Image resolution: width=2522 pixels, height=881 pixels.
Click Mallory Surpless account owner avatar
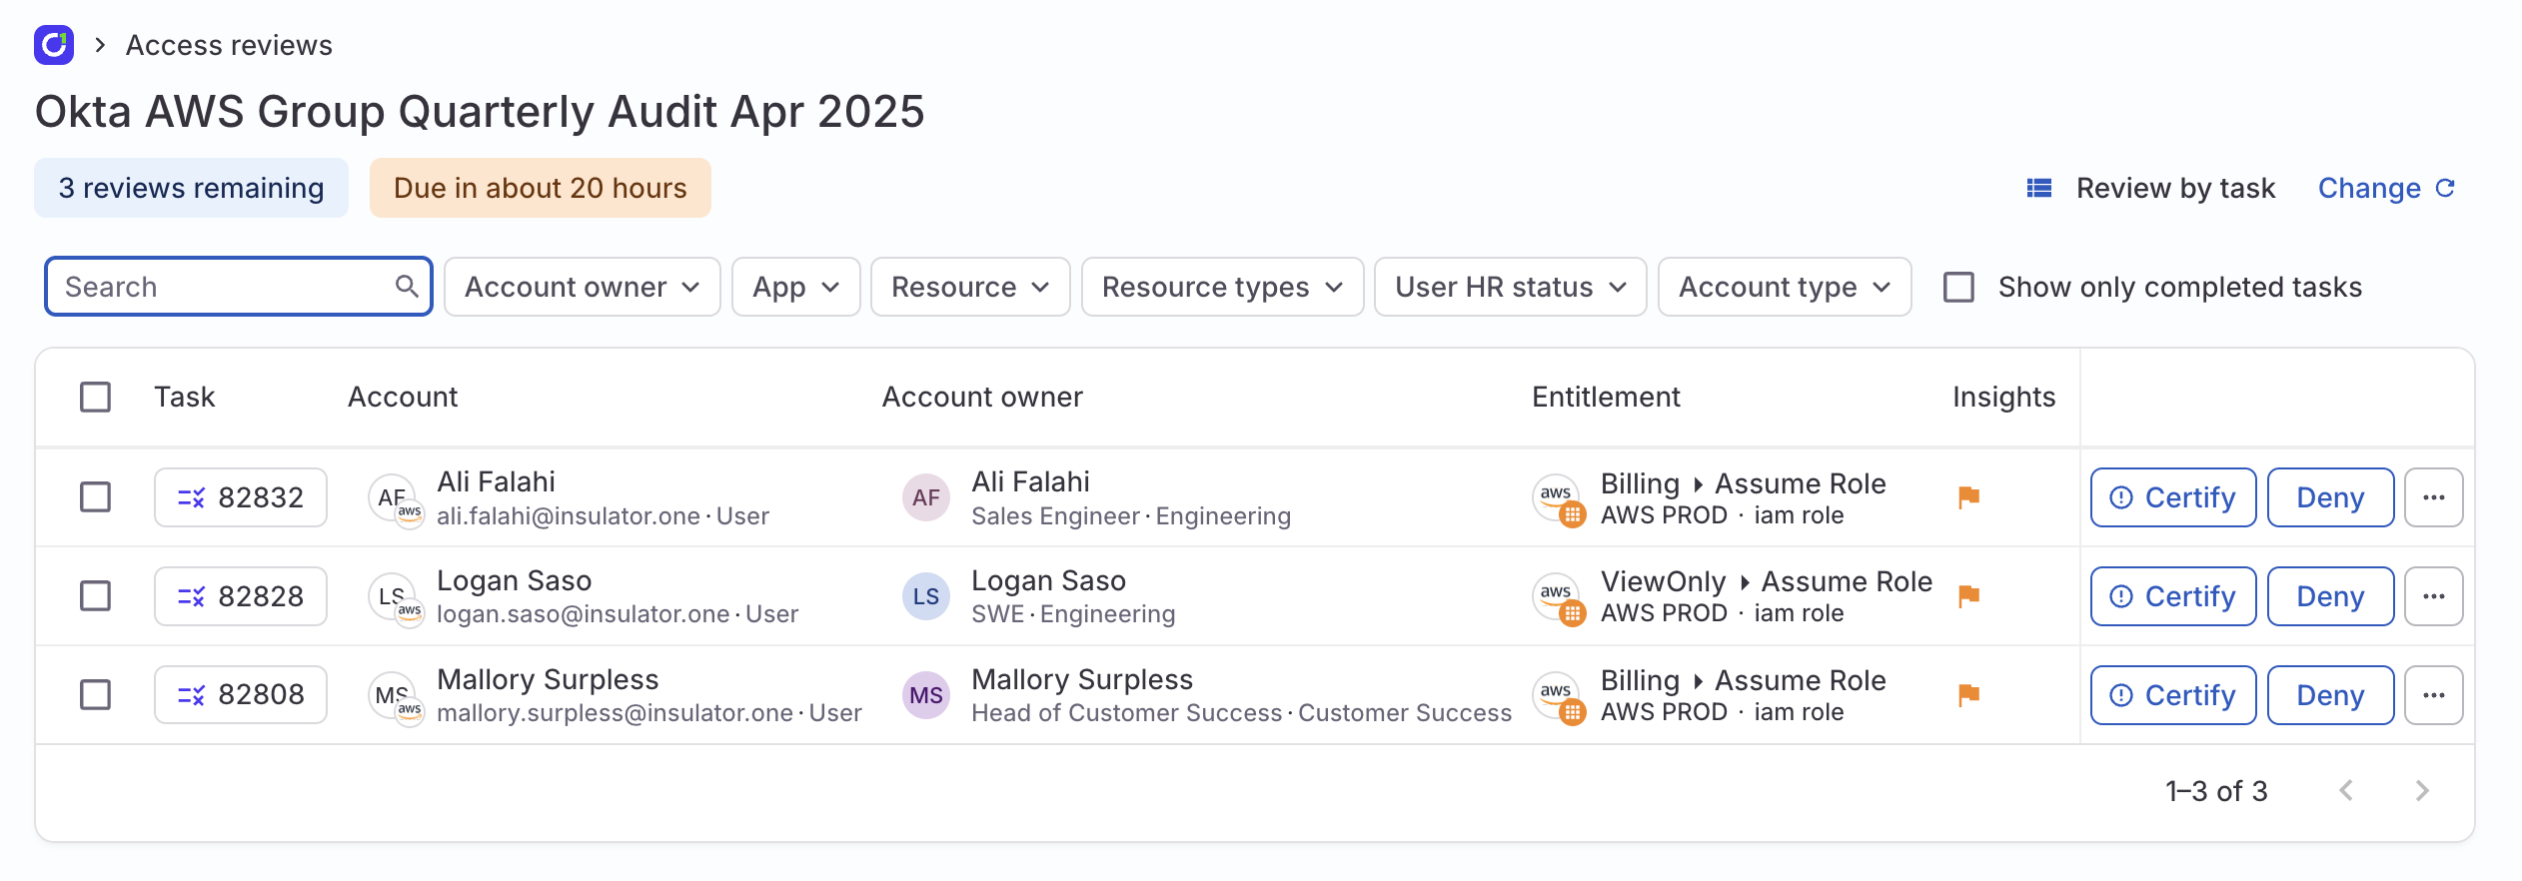point(925,695)
